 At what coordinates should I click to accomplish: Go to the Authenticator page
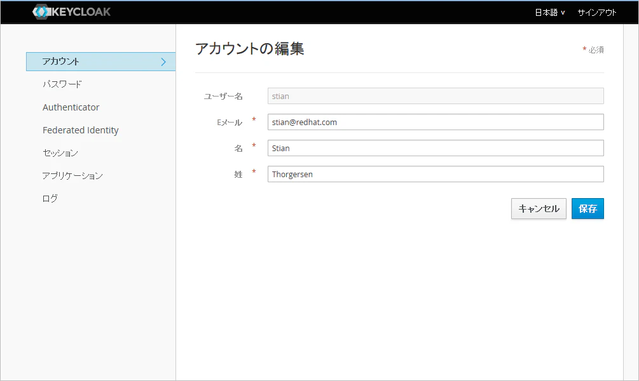(71, 107)
